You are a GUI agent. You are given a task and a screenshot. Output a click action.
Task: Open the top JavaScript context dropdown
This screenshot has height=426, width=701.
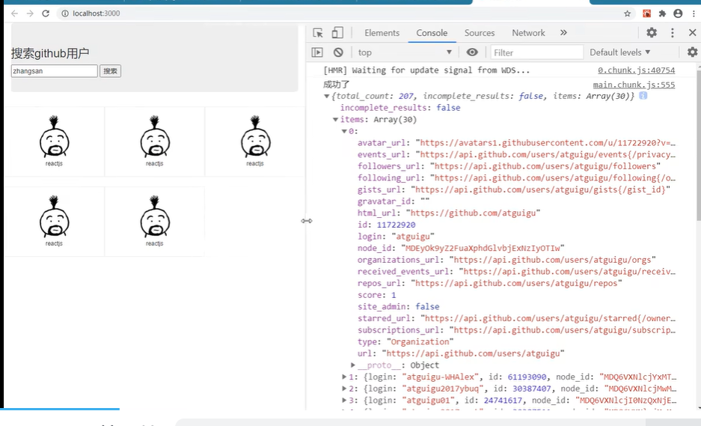[x=405, y=52]
